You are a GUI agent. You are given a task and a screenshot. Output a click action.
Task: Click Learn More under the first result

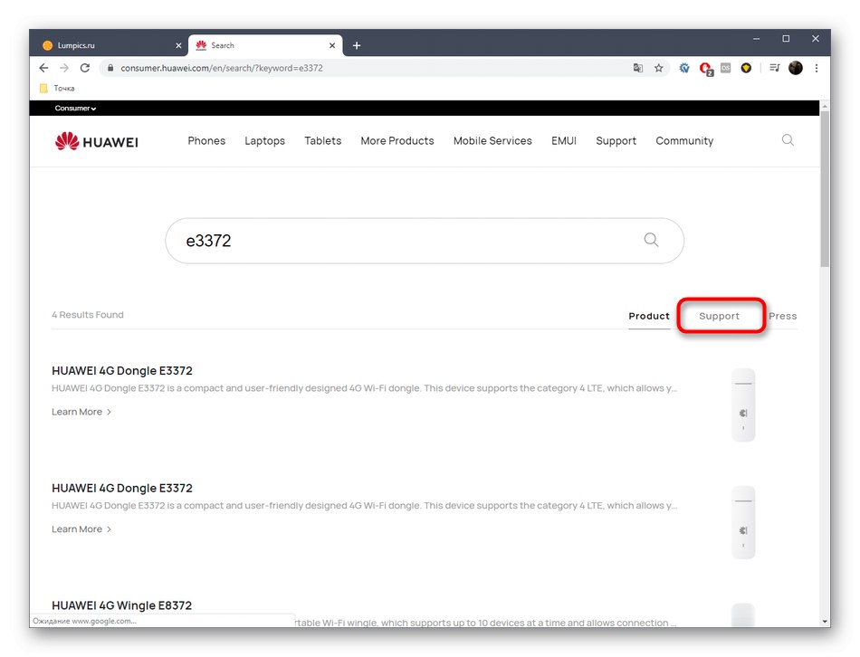81,412
